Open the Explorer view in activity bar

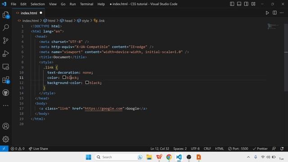click(x=6, y=14)
